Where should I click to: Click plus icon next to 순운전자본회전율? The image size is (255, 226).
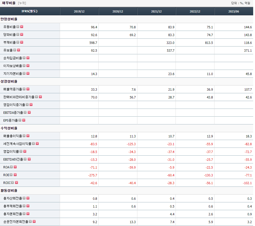[x=34, y=222]
